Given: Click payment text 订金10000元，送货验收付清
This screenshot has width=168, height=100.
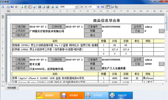Looking at the screenshot, I should (47, 69).
